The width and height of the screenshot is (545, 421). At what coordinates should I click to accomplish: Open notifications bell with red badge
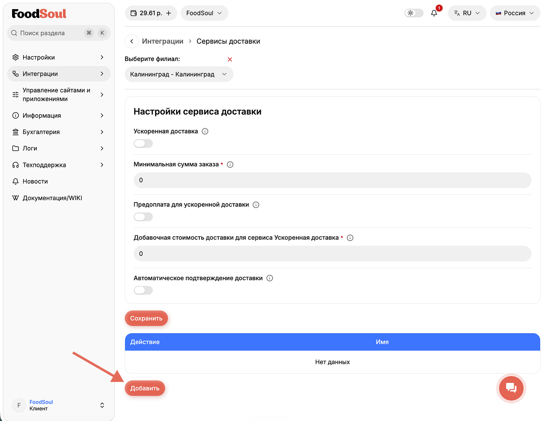(x=434, y=13)
